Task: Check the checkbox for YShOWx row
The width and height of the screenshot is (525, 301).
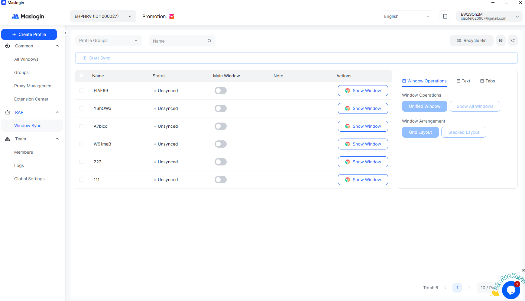Action: (x=81, y=108)
